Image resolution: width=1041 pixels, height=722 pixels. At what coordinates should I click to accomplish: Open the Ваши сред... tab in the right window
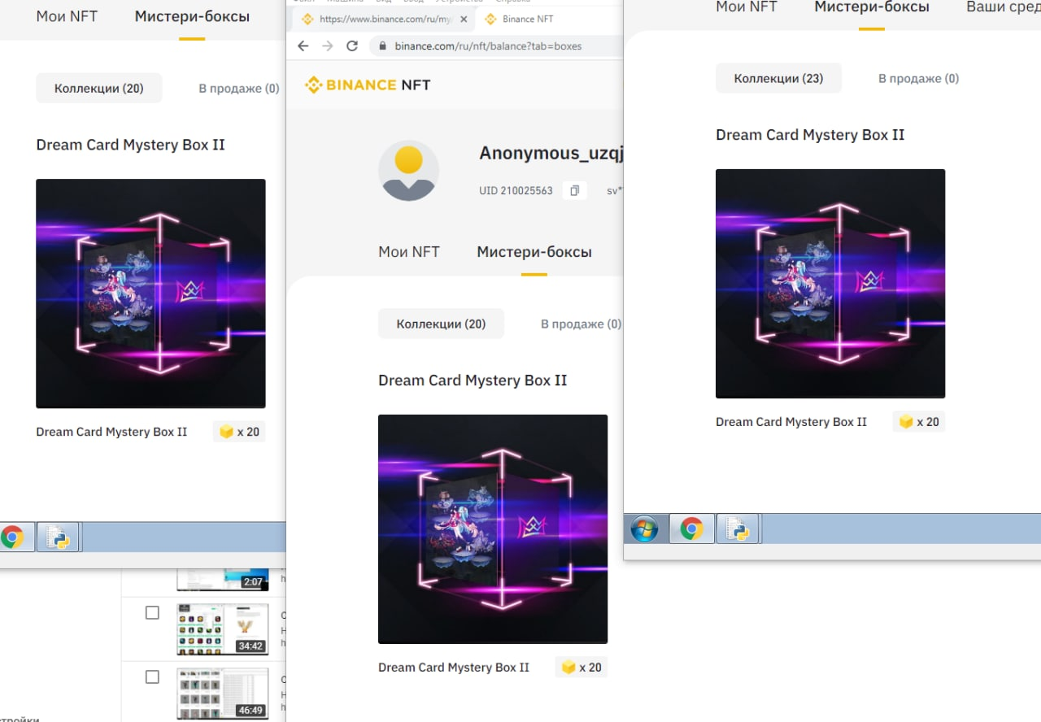click(1004, 7)
